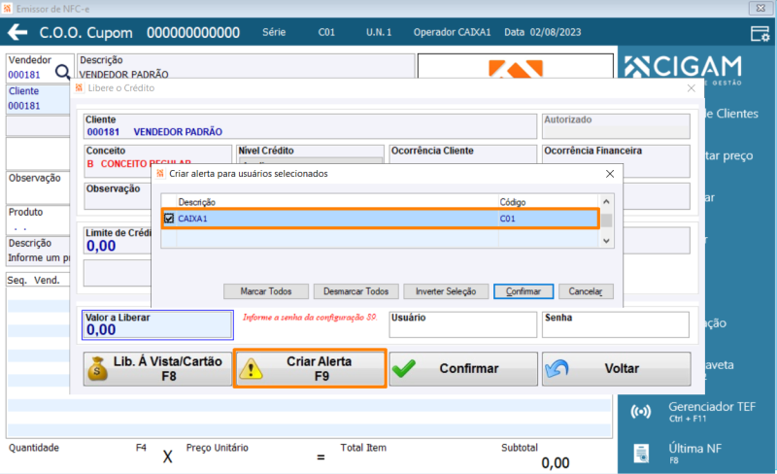
Task: Open Última NF document icon
Action: click(x=641, y=453)
